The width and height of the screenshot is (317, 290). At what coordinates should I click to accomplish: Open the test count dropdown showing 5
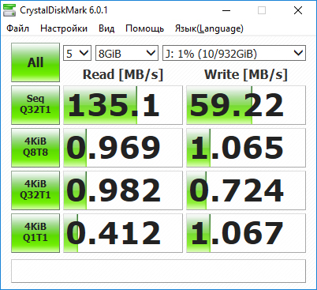[77, 53]
